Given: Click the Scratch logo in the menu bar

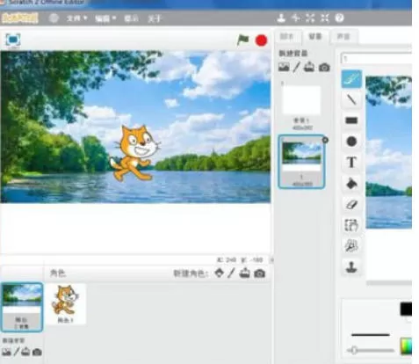Looking at the screenshot, I should 19,18.
